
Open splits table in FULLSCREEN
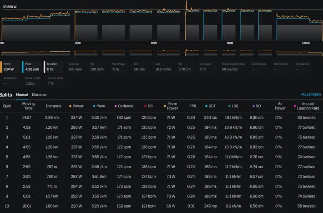311,95
